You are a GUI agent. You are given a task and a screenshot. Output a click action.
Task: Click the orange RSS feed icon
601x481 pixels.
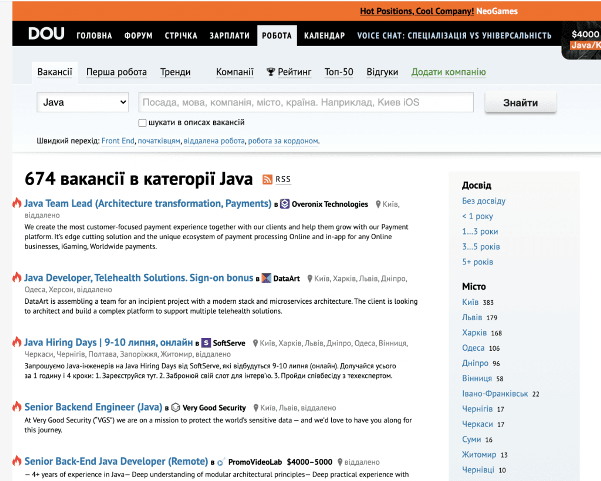coord(267,179)
